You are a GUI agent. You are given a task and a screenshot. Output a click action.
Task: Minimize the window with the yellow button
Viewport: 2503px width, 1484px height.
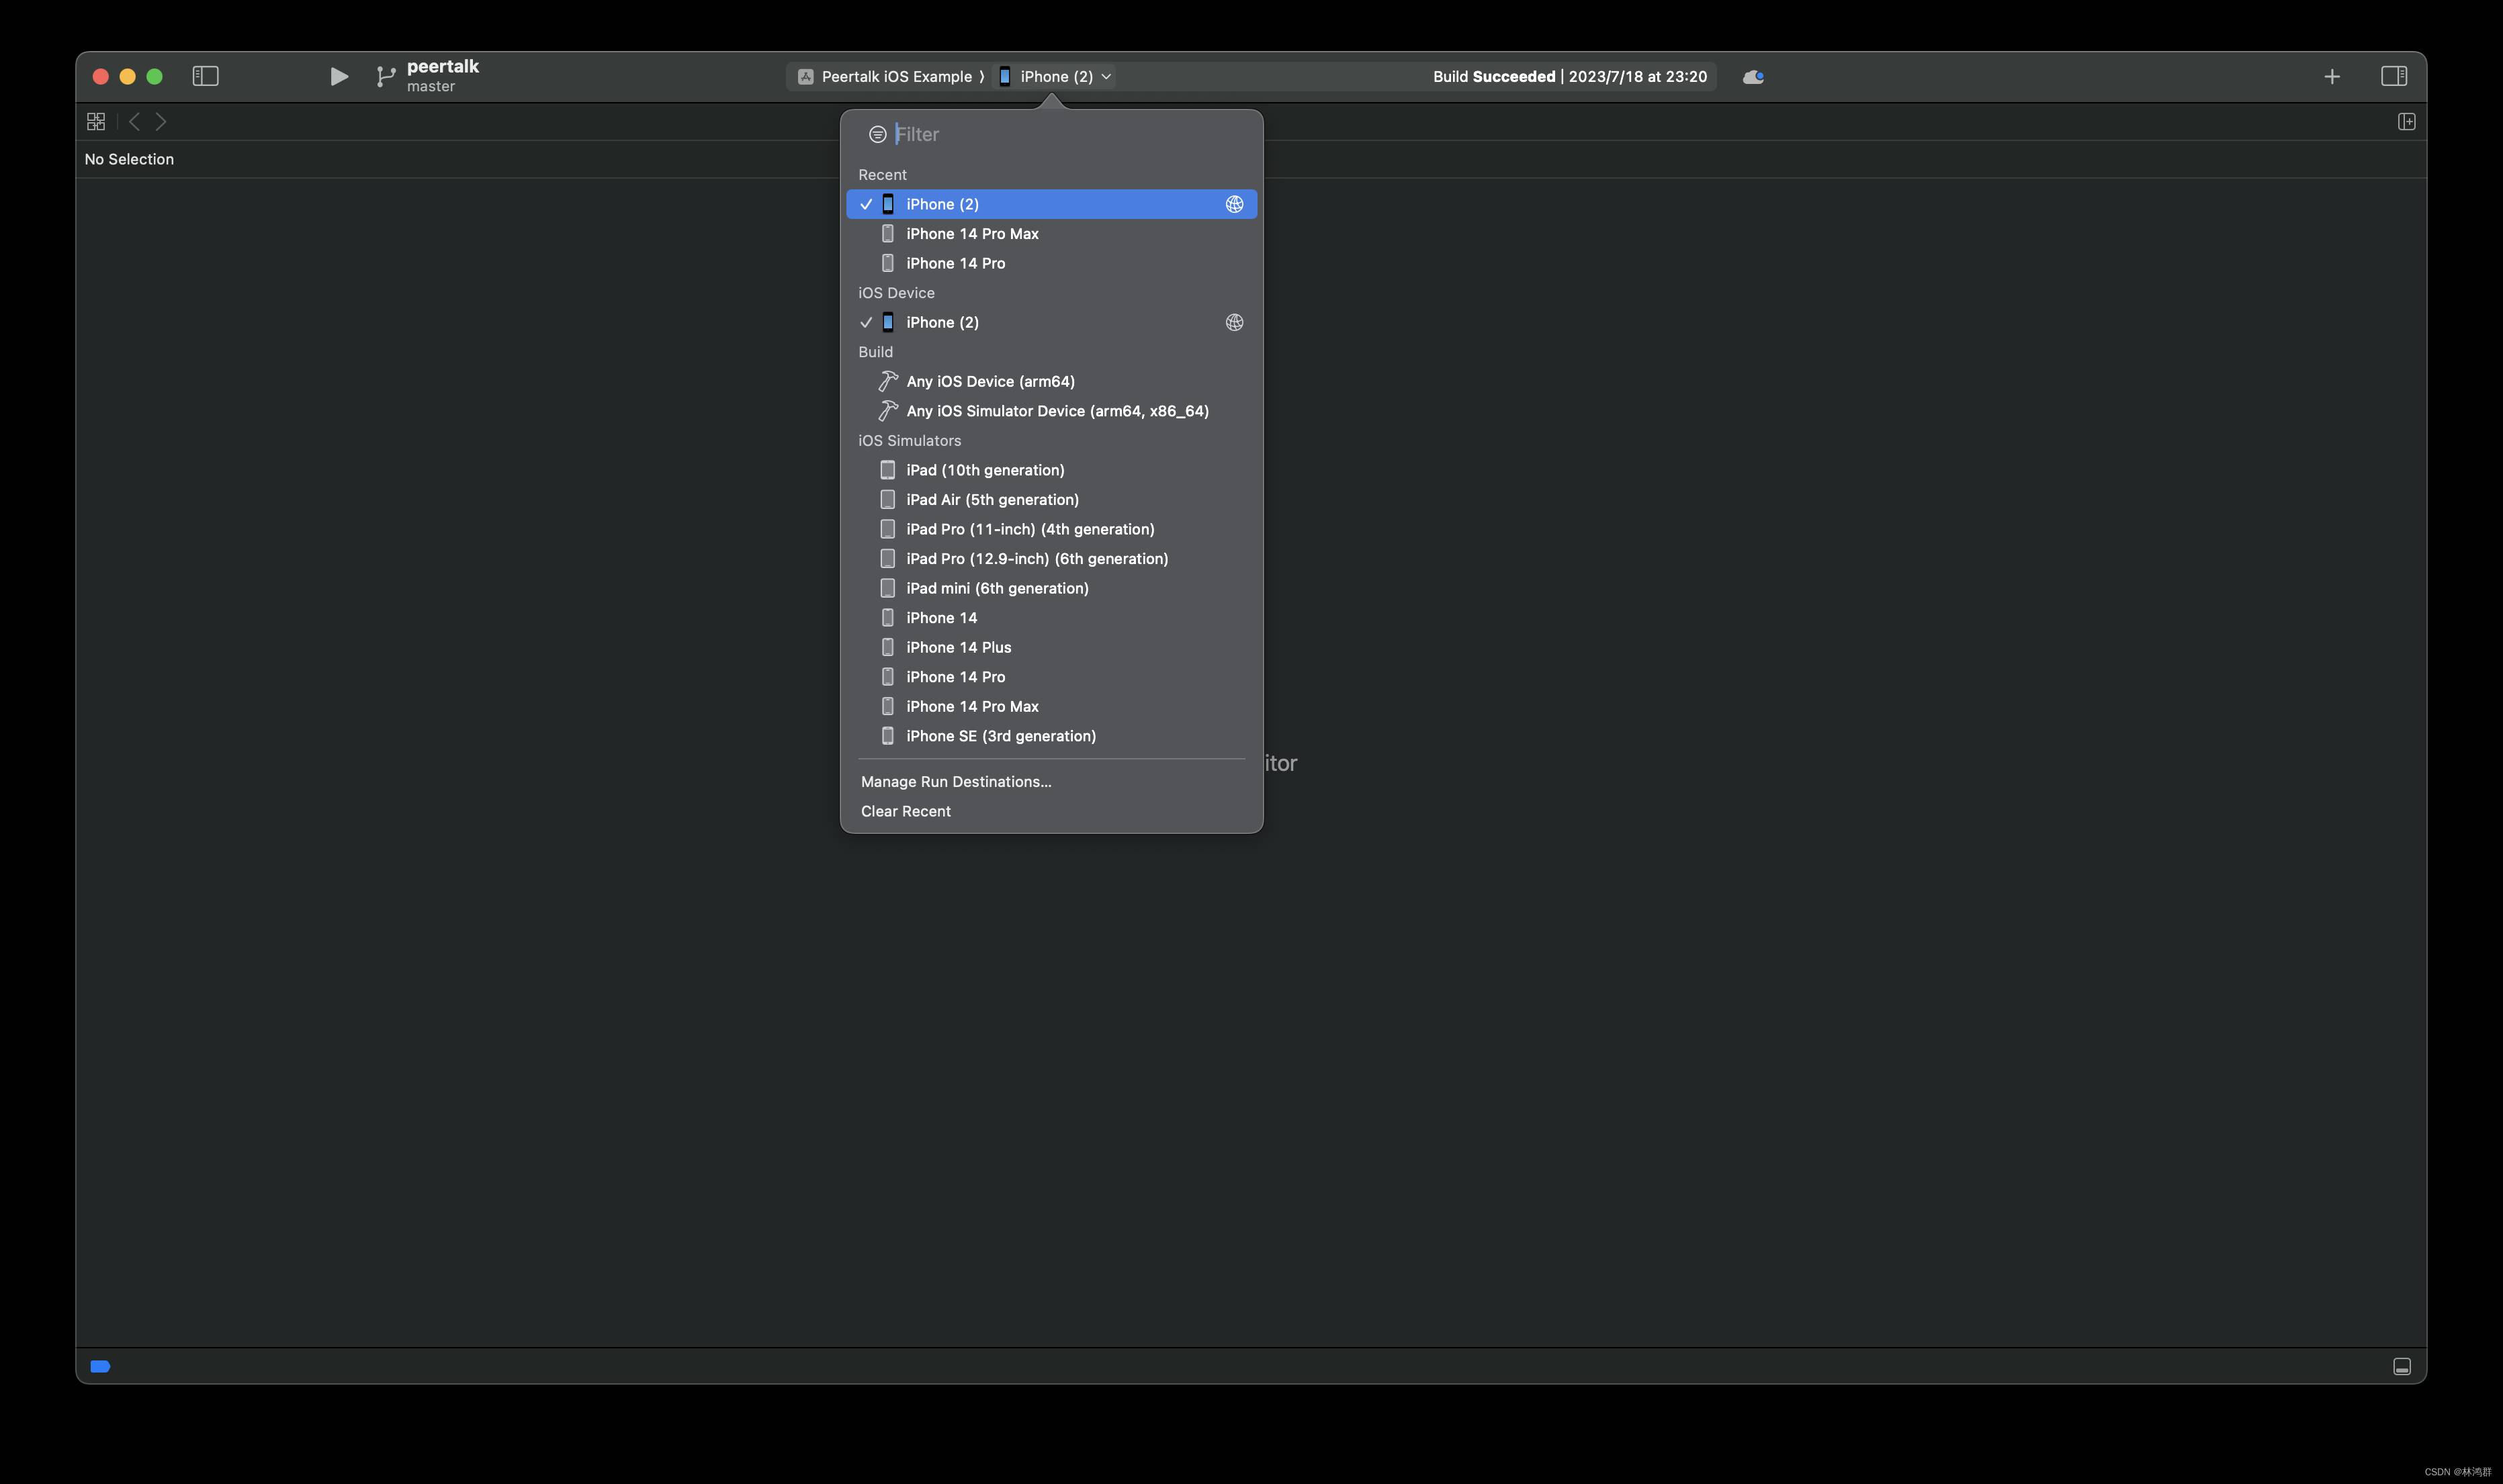[127, 76]
